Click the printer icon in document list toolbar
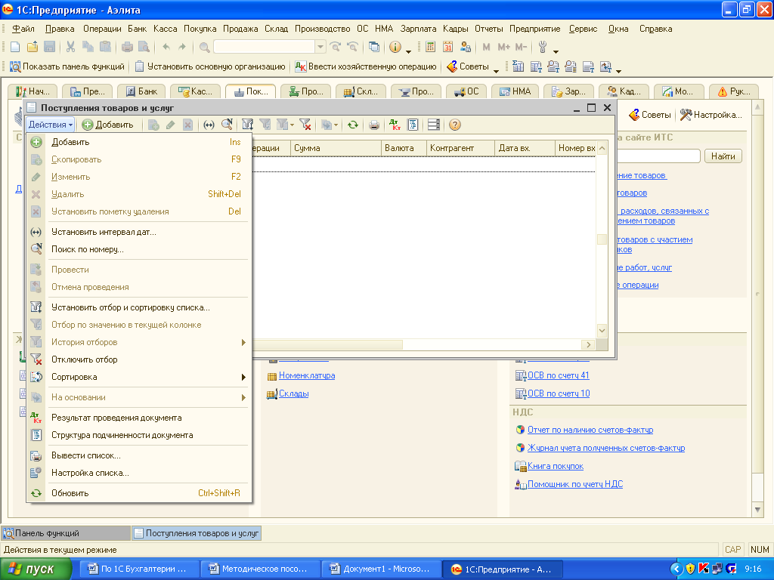The image size is (774, 580). (374, 125)
